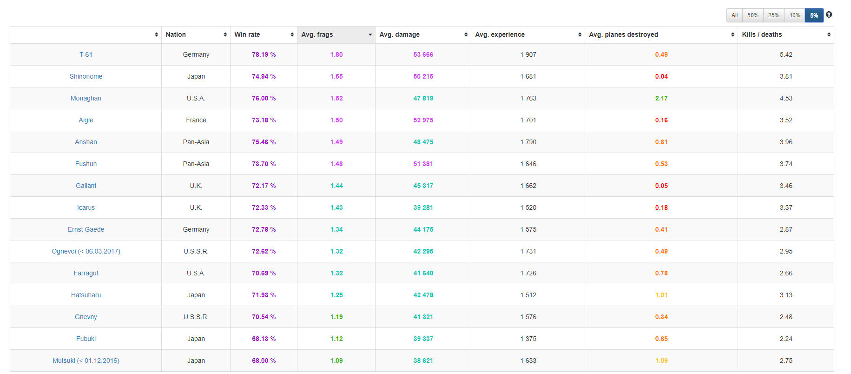Click sort arrows in the ship name column
The width and height of the screenshot is (851, 374).
click(156, 35)
